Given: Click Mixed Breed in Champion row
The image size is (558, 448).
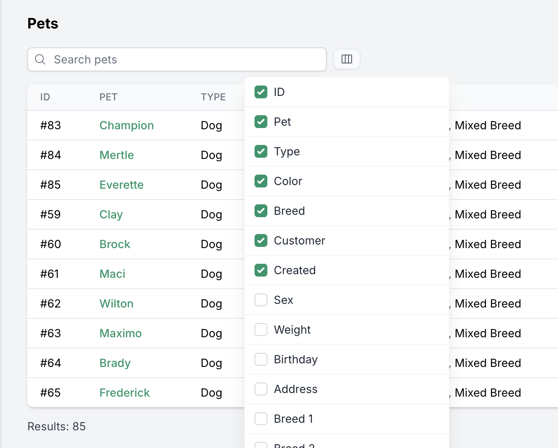Looking at the screenshot, I should (488, 125).
